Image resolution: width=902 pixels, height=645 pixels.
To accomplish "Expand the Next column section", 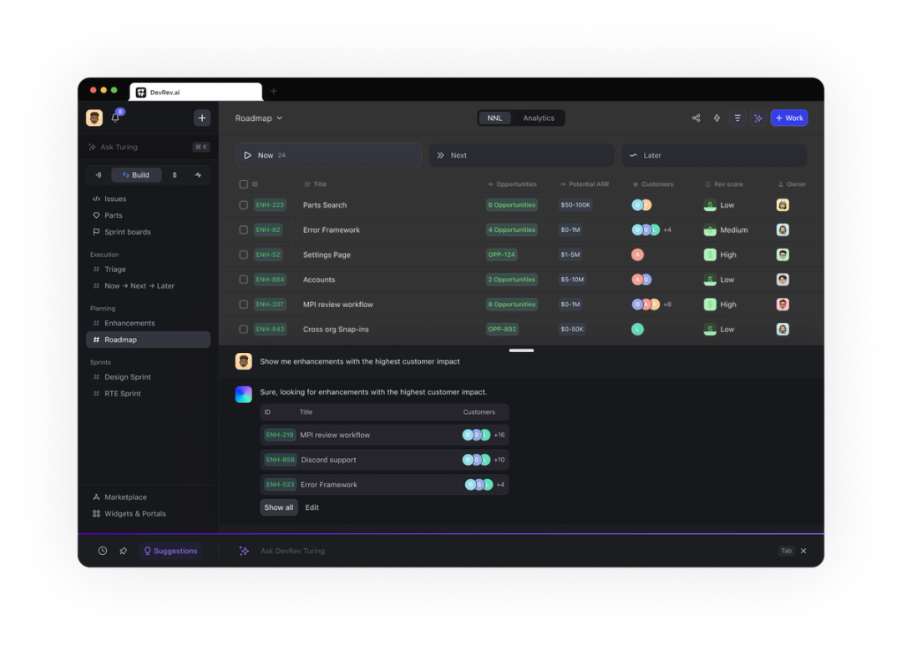I will [521, 155].
